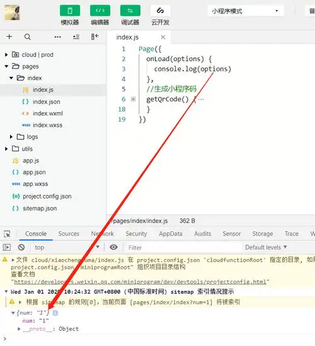Click the cloud folder icon
This screenshot has height=346, width=315.
(15, 54)
